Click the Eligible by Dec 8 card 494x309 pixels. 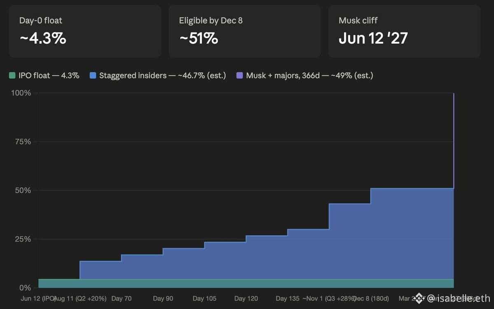click(245, 31)
